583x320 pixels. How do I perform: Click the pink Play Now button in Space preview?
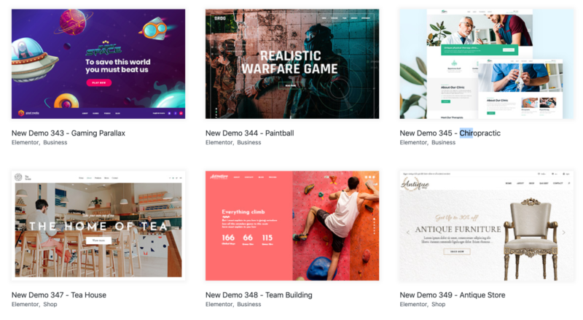pos(99,82)
